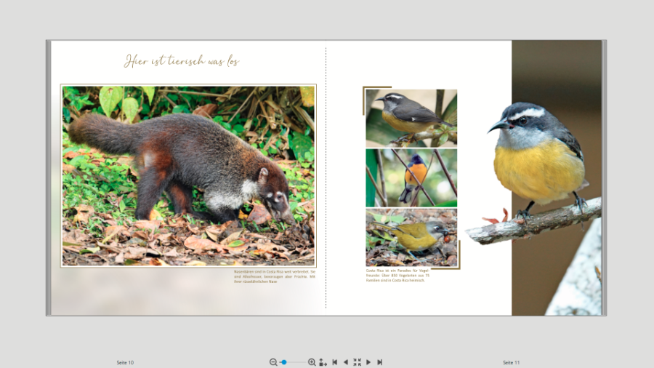Screen dimensions: 654x368
Task: Jump to the last page
Action: 379,362
